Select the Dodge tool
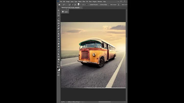 (x=59, y=46)
